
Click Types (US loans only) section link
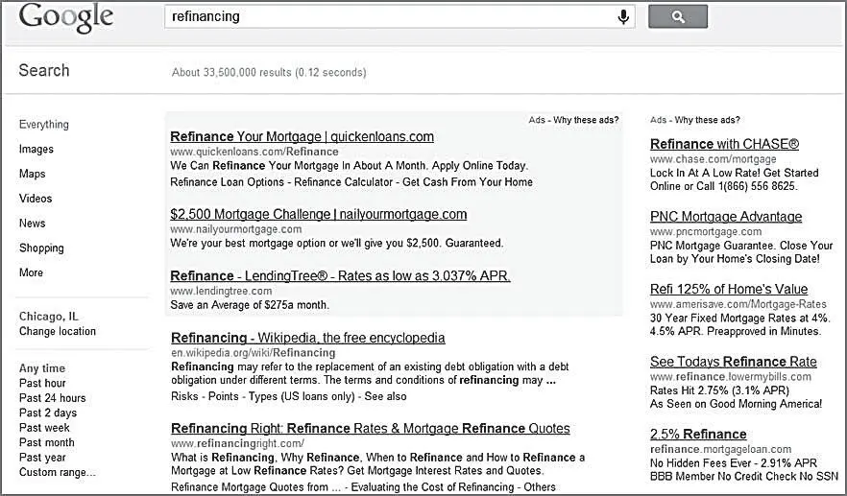[x=302, y=396]
